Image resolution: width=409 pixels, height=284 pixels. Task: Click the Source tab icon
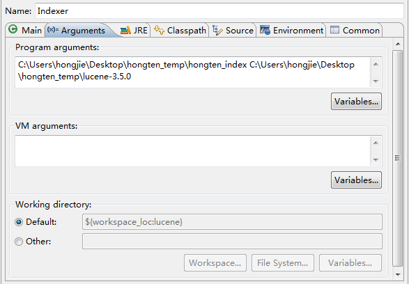pyautogui.click(x=217, y=30)
